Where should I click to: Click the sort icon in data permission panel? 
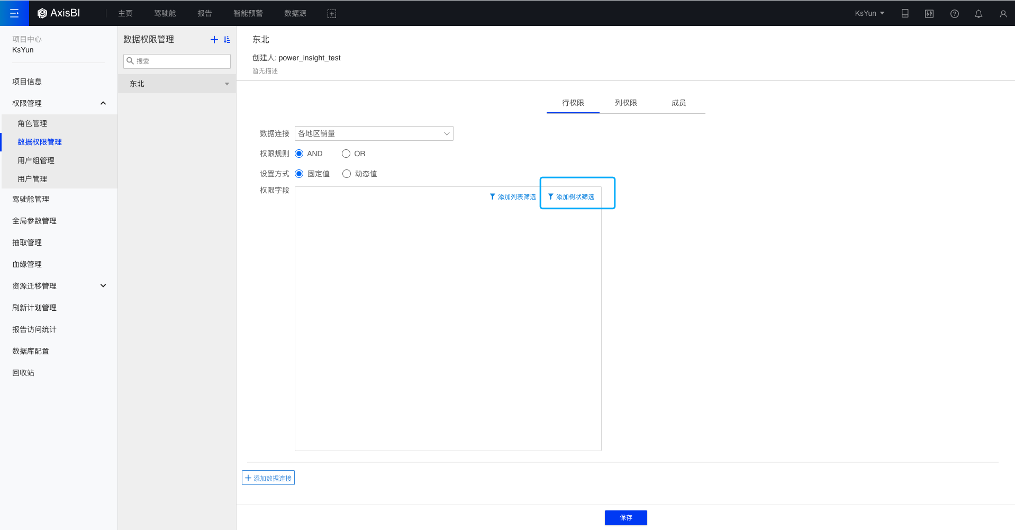[x=227, y=40]
